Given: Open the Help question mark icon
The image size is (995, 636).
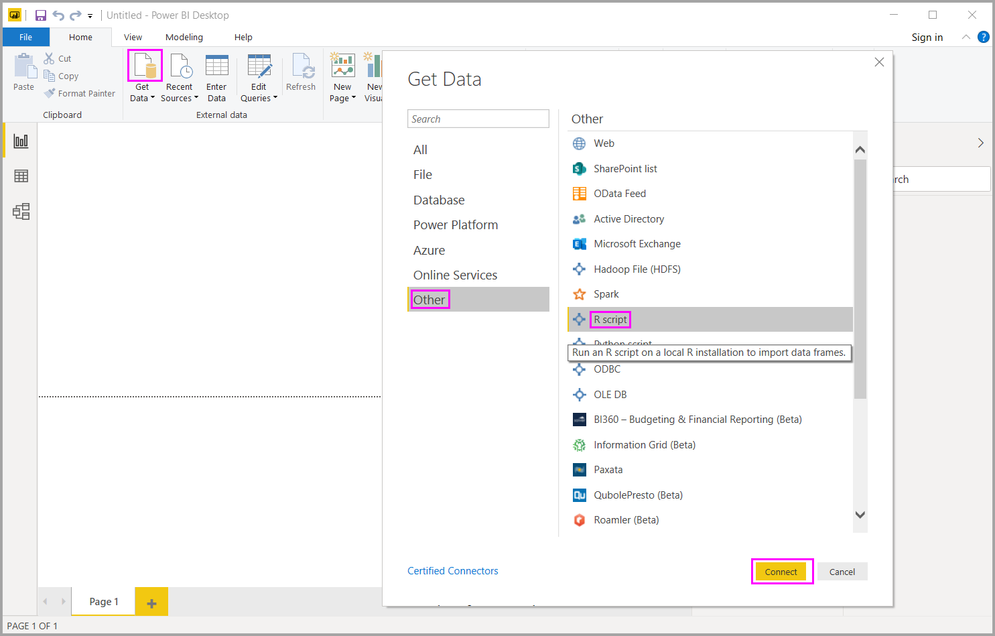Looking at the screenshot, I should 983,37.
